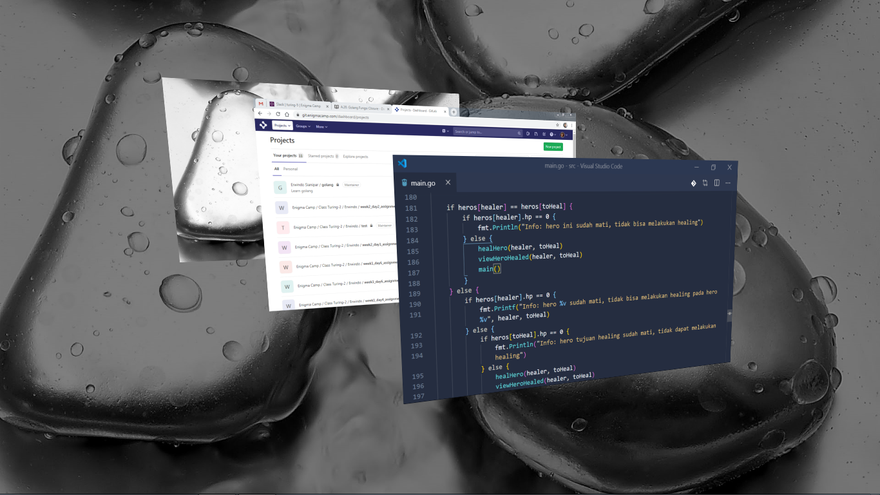Click the VS Code logo in title bar
This screenshot has height=495, width=880.
click(402, 164)
